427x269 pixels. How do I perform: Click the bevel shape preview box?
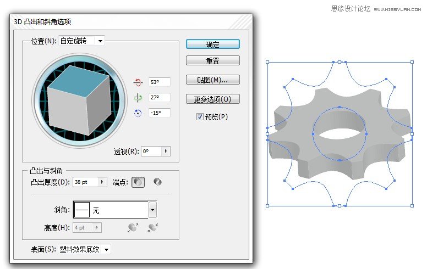[82, 210]
